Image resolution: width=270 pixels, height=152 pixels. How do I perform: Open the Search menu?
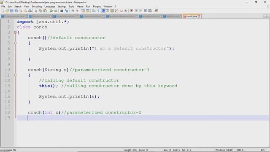click(18, 6)
